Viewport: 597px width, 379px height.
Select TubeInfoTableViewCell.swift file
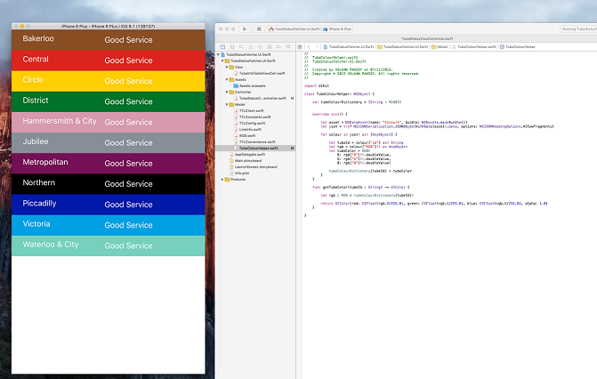point(262,73)
